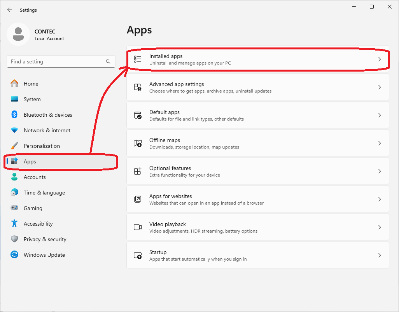Click the Optional features icon
Viewport: 399px width, 312px height.
pos(138,171)
